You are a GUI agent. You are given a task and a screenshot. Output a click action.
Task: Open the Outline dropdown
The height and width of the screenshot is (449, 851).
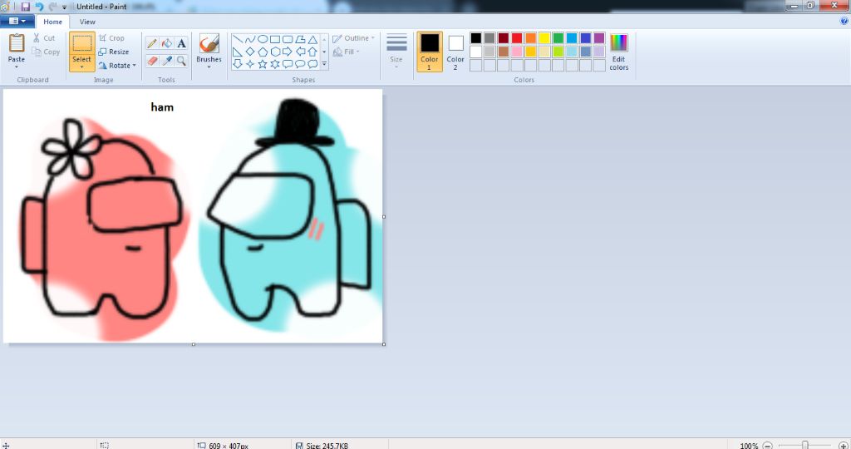(354, 38)
